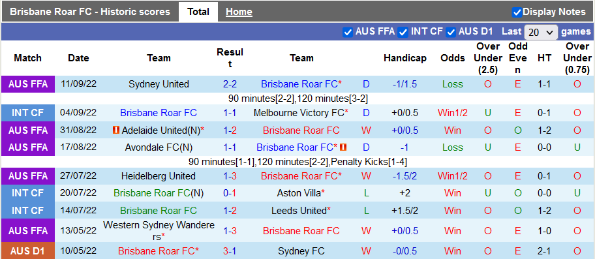The height and width of the screenshot is (259, 595).
Task: Click Brisbane Roar FC in the 14/07/22 row
Action: [159, 211]
